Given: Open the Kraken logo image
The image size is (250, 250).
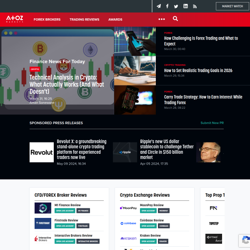Looking at the screenshot, I should click(128, 238).
